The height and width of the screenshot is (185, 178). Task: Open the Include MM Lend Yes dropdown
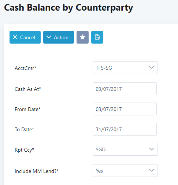(125, 170)
